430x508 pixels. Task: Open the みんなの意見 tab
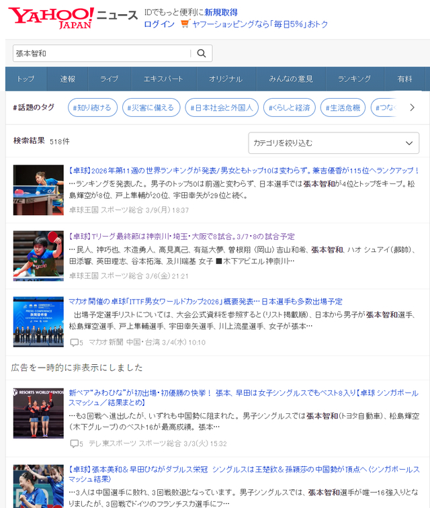291,79
